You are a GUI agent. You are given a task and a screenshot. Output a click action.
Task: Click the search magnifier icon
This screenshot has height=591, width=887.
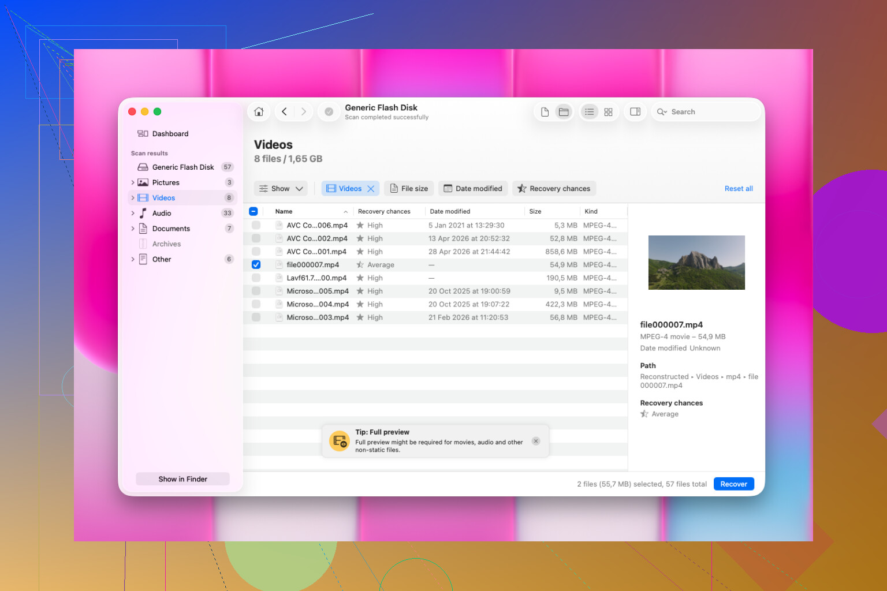[x=662, y=112]
